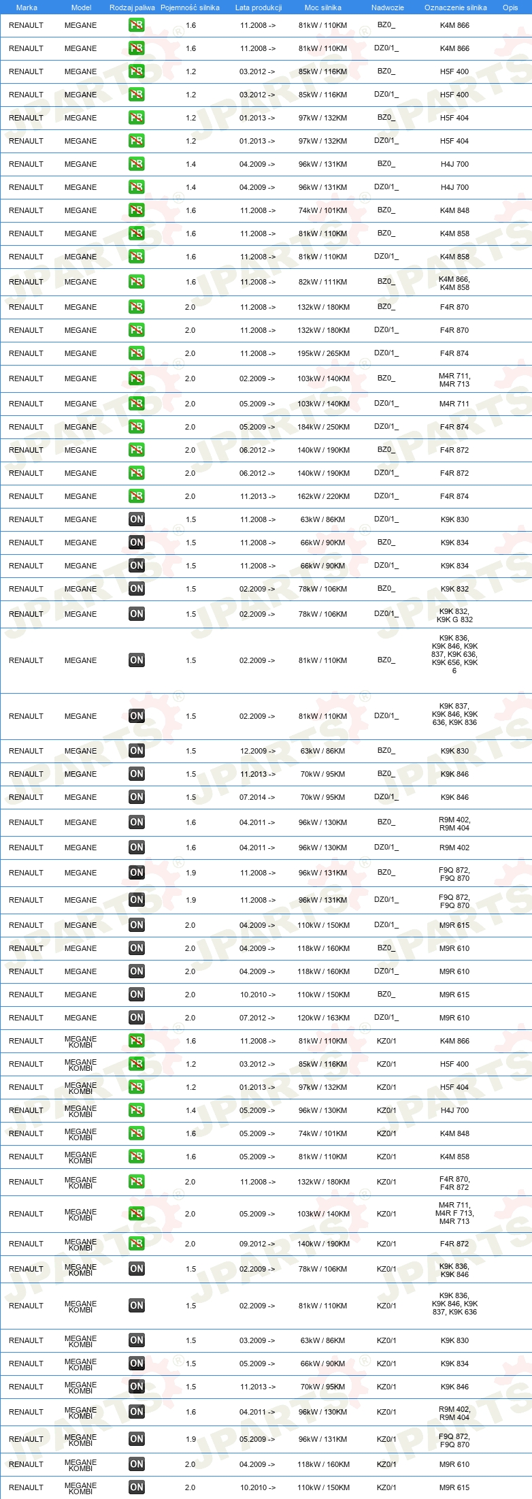Click petrol icon in the 162kW / 220KM row
This screenshot has height=1499, width=532.
coord(136,496)
